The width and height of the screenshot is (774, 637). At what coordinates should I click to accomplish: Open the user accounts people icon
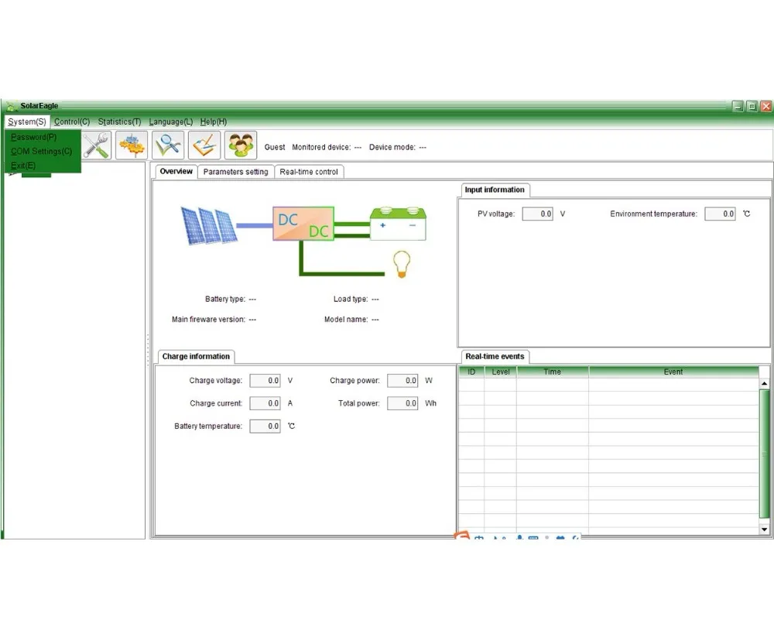click(x=241, y=146)
